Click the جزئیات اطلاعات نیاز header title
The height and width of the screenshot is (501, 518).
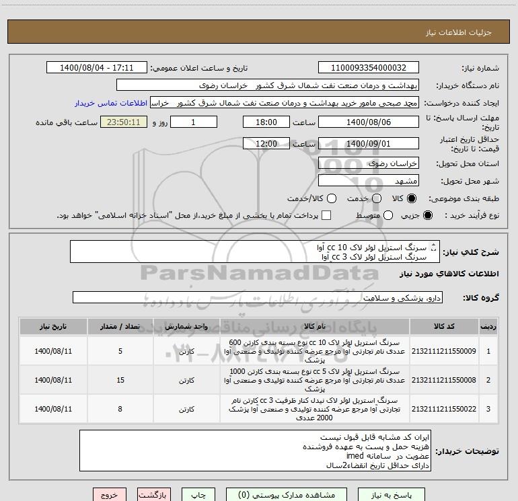click(x=459, y=32)
